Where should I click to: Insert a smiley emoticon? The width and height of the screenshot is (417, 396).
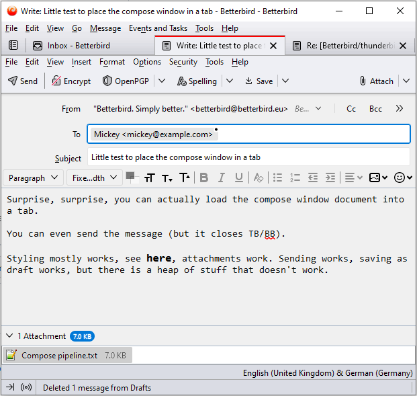400,177
